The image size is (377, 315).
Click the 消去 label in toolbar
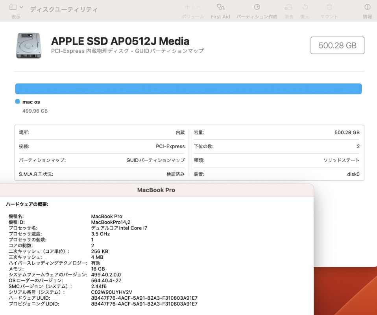pos(289,17)
